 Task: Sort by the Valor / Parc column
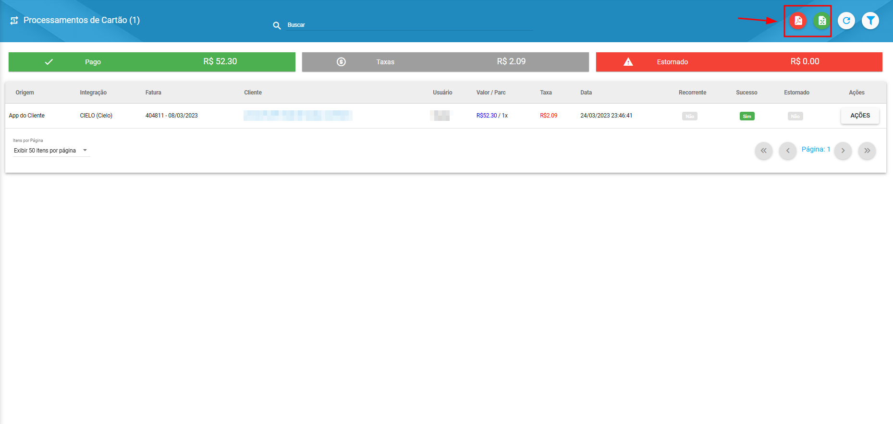[x=491, y=93]
